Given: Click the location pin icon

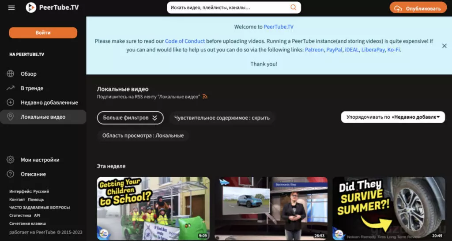Looking at the screenshot, I should pos(11,117).
